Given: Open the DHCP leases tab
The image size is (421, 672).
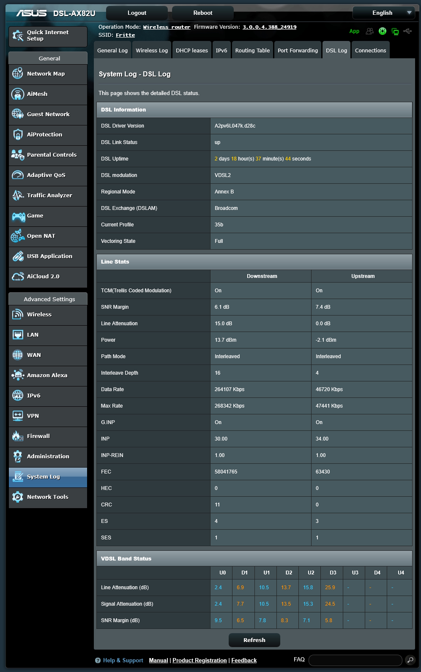Looking at the screenshot, I should tap(192, 50).
